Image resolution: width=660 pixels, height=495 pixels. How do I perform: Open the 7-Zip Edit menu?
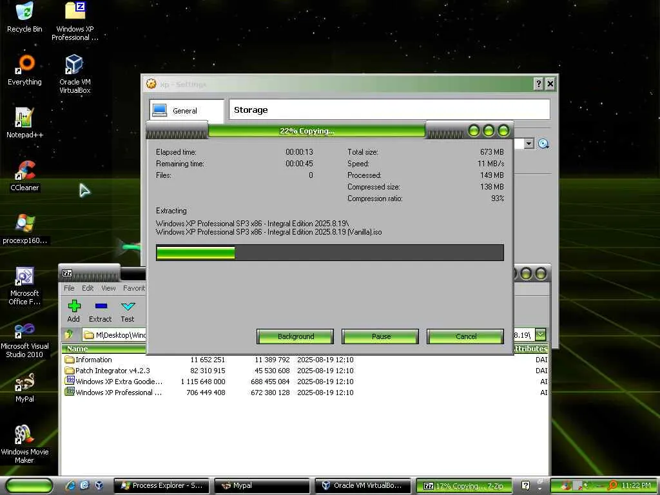(88, 288)
